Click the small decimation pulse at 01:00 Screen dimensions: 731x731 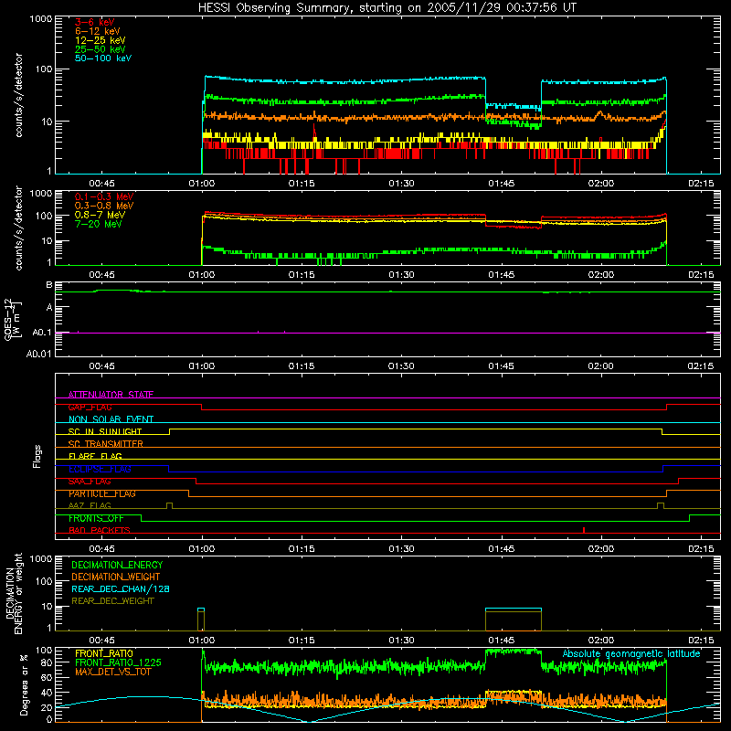coord(201,620)
